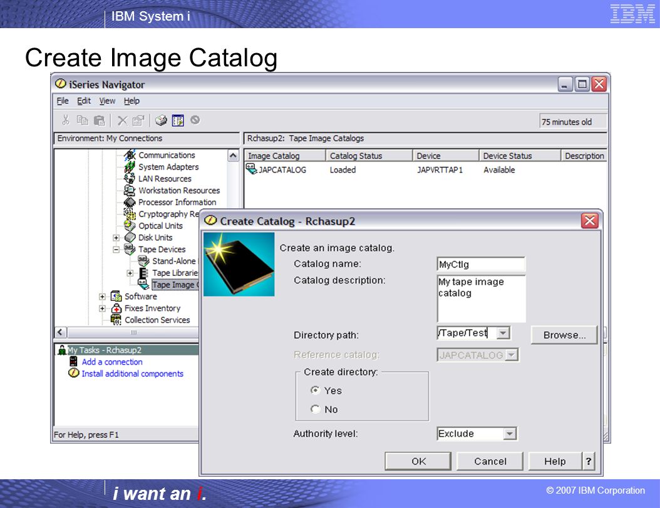Close the Create Catalog dialog

(x=589, y=221)
